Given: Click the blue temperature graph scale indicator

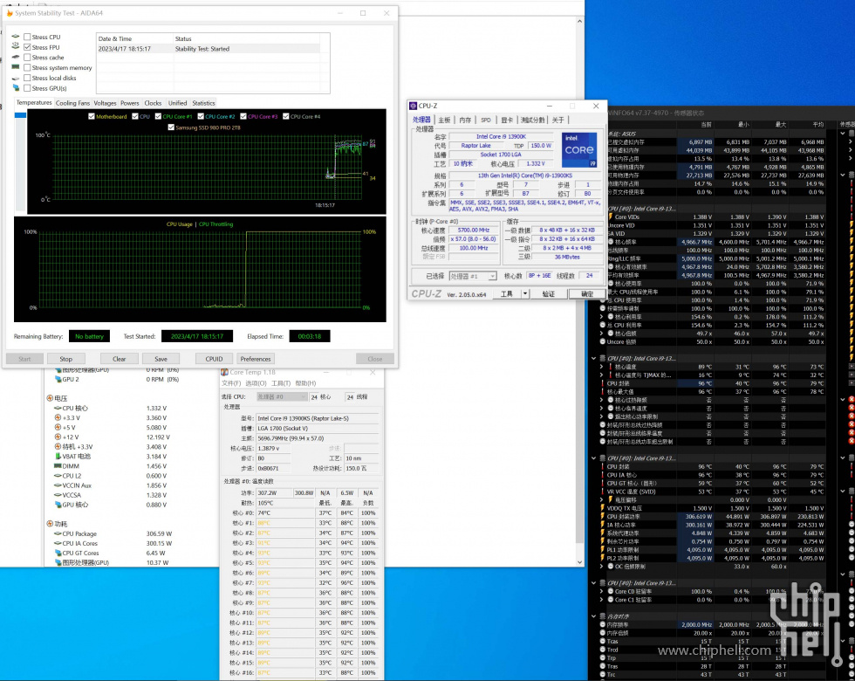Looking at the screenshot, I should 20,115.
